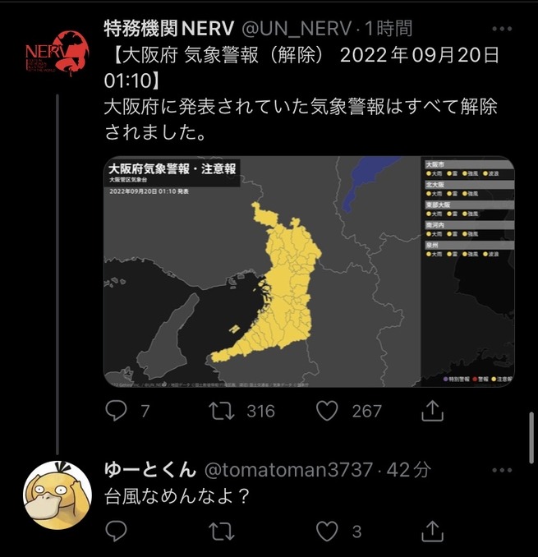View the 267 likes count

[x=367, y=412]
